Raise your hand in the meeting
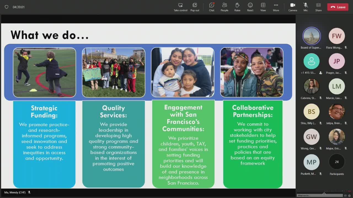The image size is (353, 198). tap(237, 7)
